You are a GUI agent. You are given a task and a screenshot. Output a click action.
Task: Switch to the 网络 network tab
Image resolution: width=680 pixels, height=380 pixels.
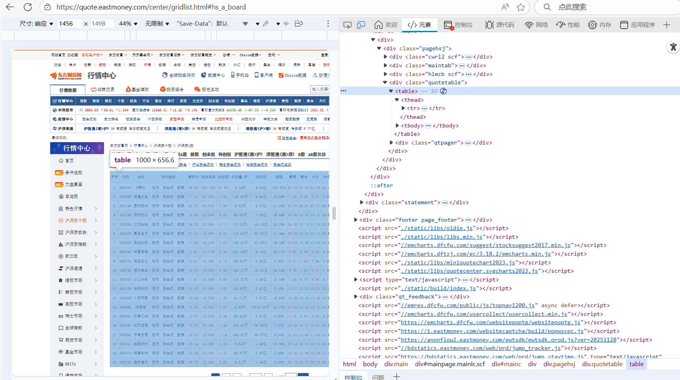click(x=536, y=25)
